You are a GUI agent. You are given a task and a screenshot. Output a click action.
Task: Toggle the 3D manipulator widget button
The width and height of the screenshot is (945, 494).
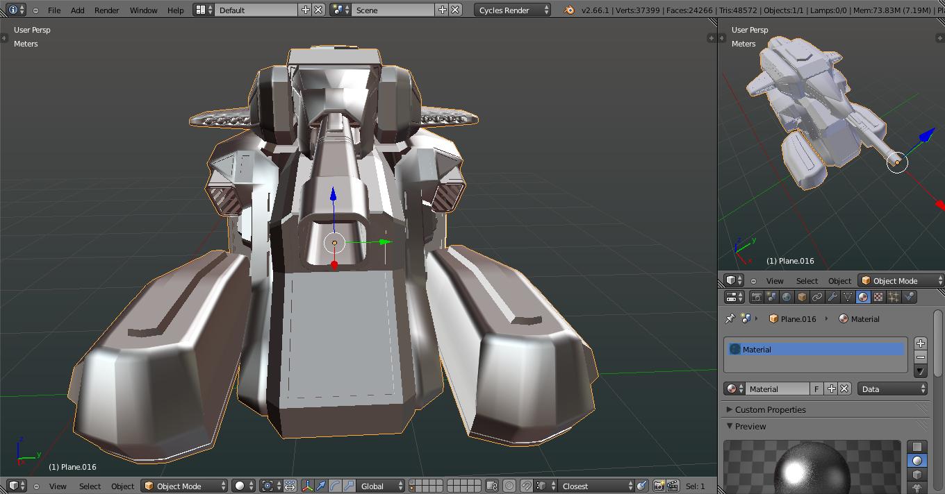[307, 486]
